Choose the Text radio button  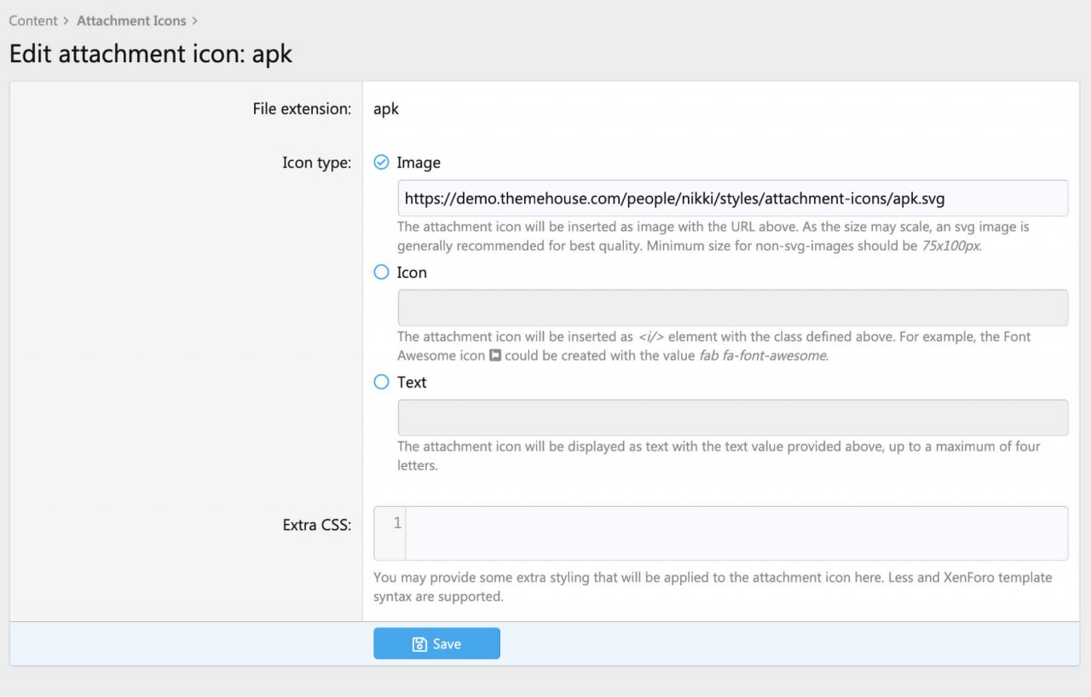tap(382, 383)
